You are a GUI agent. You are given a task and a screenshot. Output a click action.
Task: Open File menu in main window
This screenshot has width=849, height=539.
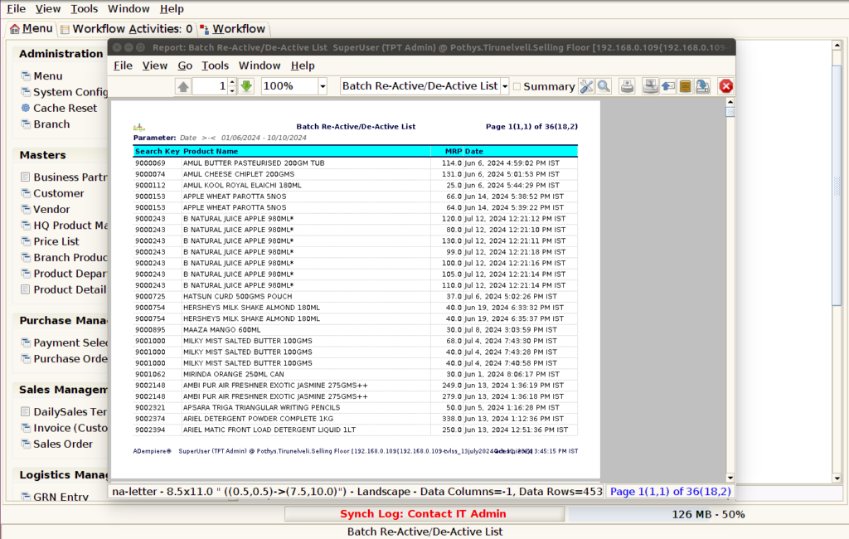pyautogui.click(x=16, y=8)
